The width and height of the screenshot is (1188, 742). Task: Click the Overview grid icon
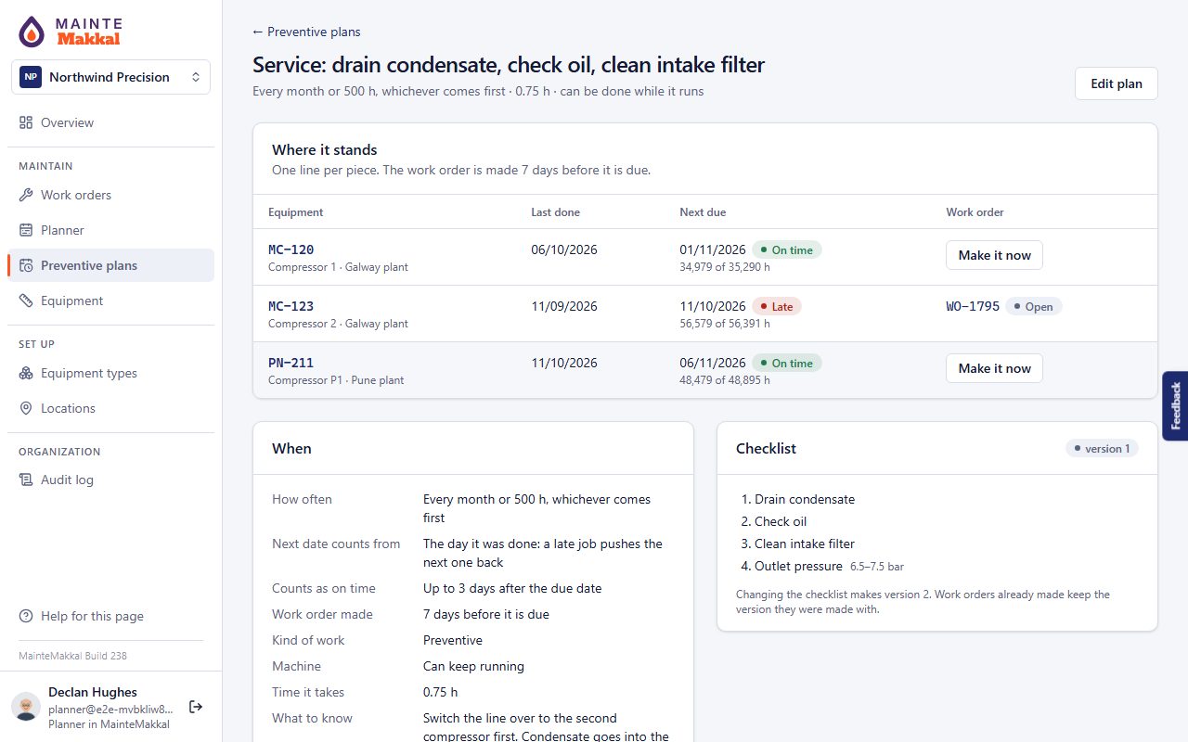(26, 122)
